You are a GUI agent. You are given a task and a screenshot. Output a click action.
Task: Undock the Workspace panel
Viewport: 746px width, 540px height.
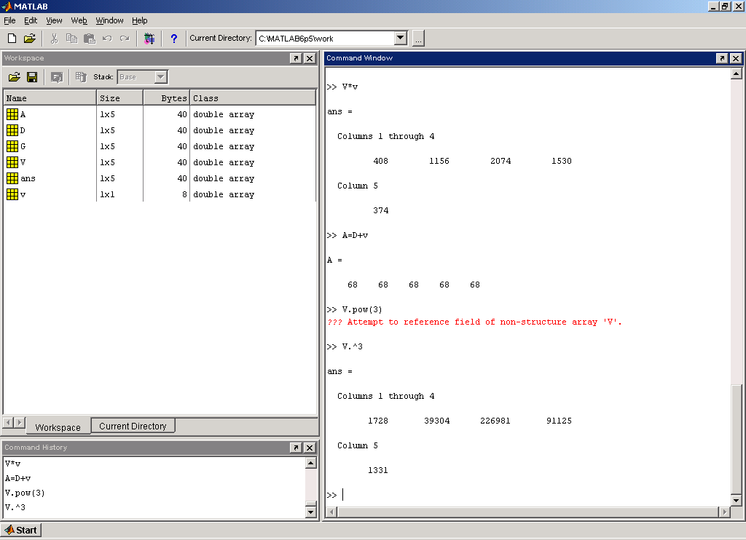point(296,58)
